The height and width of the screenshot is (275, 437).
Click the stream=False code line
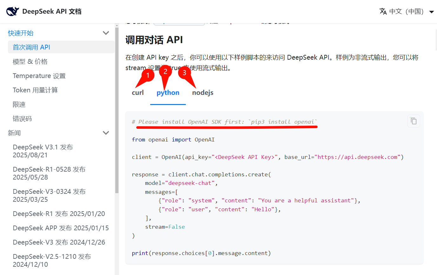click(165, 227)
